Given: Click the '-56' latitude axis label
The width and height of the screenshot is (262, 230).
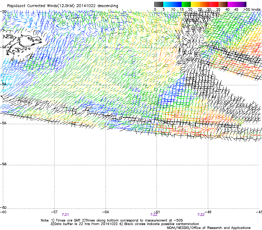Looking at the screenshot, I should coord(4,123).
